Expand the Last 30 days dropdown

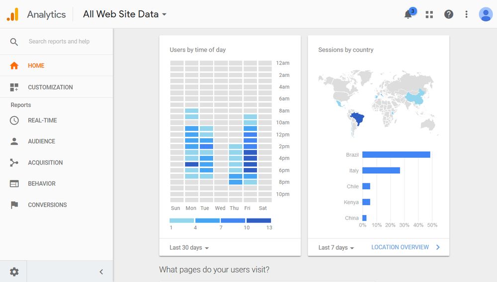point(189,248)
